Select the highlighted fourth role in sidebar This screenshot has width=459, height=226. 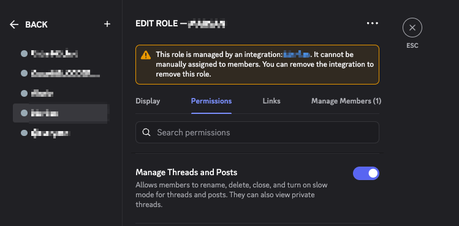(x=60, y=113)
